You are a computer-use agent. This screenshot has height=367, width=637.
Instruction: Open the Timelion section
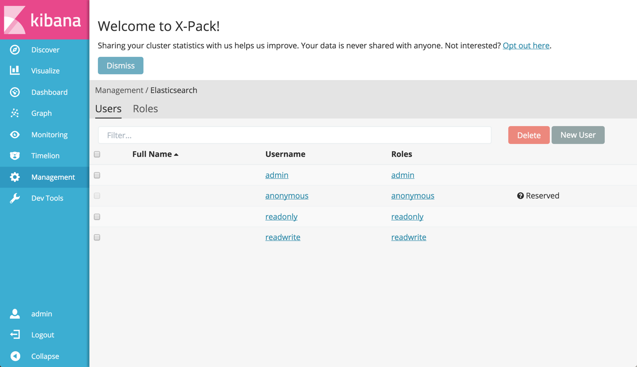click(x=45, y=156)
